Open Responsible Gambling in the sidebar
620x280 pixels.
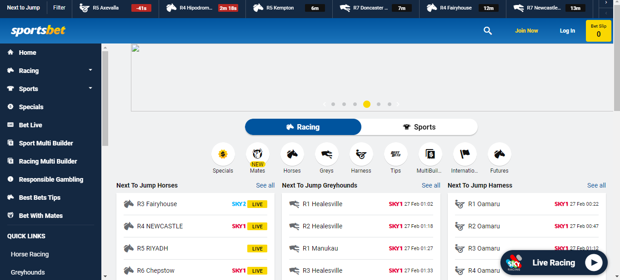pyautogui.click(x=51, y=179)
